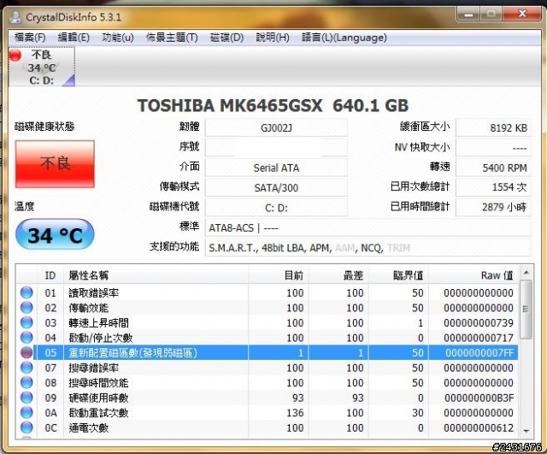Click the 34 °C temperature indicator
This screenshot has height=454, width=547.
(55, 235)
